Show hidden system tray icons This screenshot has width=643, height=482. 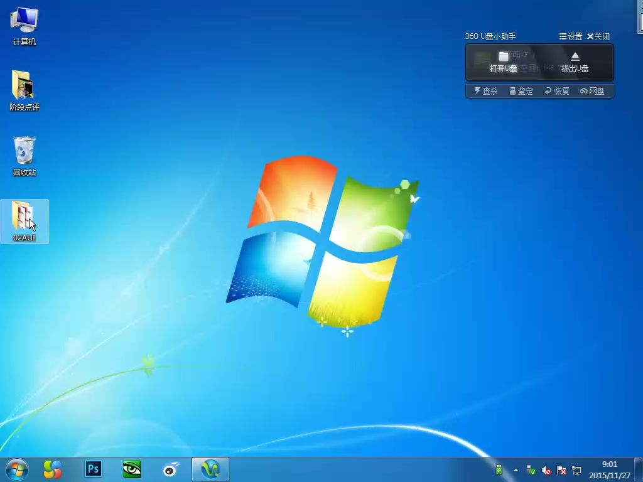pos(516,470)
